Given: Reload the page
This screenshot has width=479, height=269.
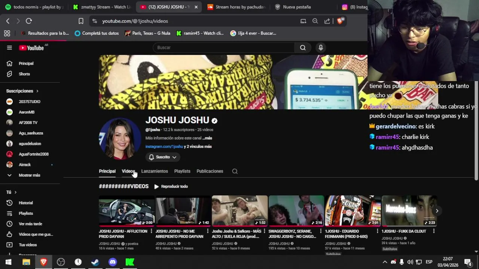Looking at the screenshot, I should pyautogui.click(x=29, y=21).
